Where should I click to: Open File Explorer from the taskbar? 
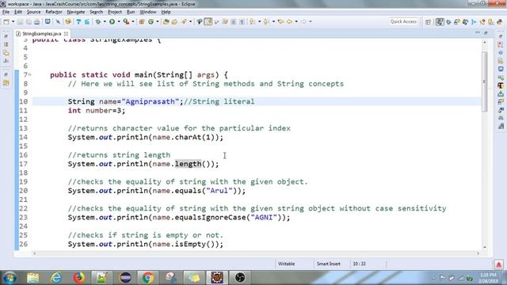tap(32, 278)
